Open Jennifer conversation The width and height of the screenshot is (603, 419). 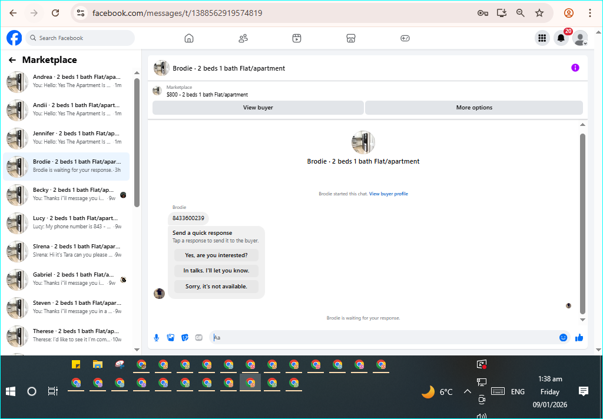coord(66,138)
